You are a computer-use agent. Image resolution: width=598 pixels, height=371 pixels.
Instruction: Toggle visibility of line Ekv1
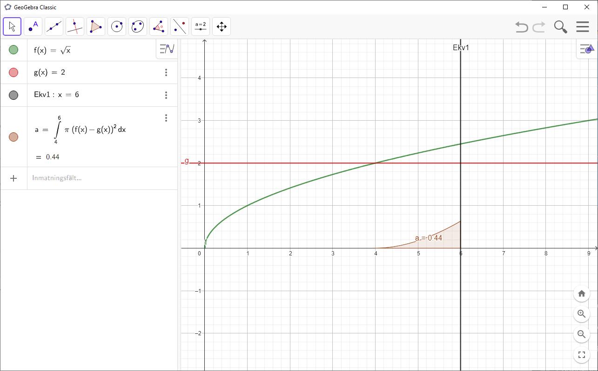coord(13,95)
